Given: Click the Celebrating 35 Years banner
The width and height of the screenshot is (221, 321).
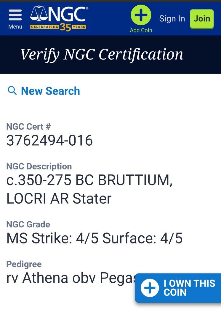Looking at the screenshot, I should click(58, 27).
